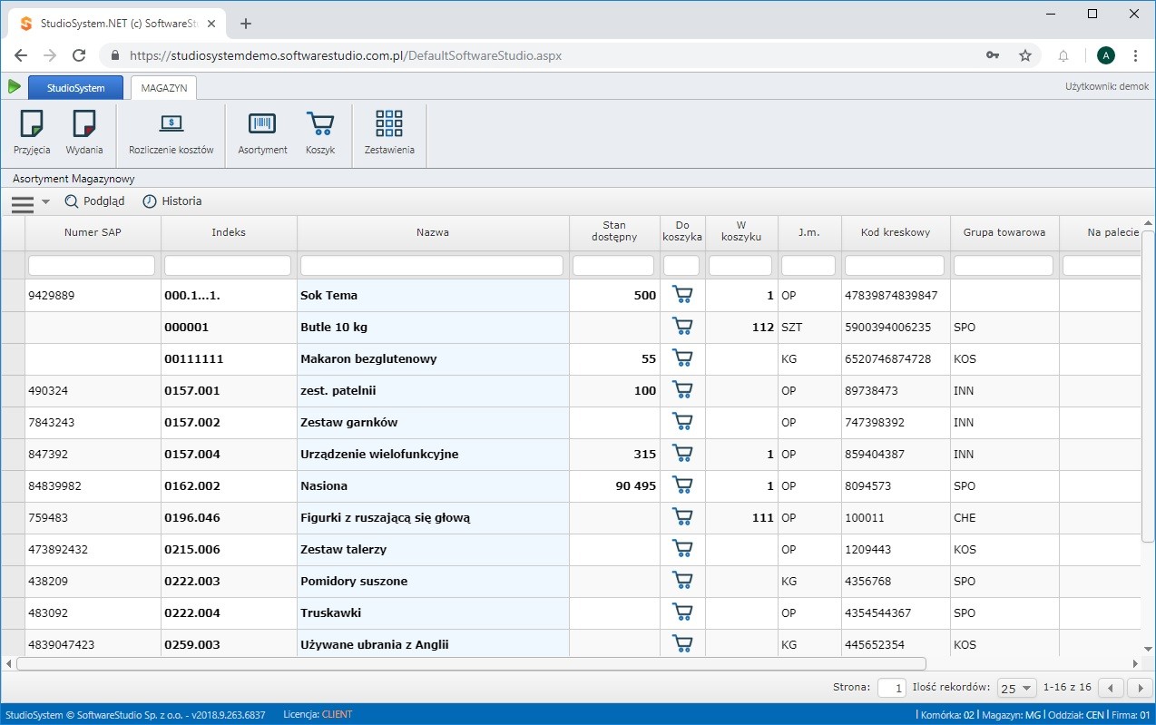Add Figurki z ruszającą się głową to cart

coord(682,517)
